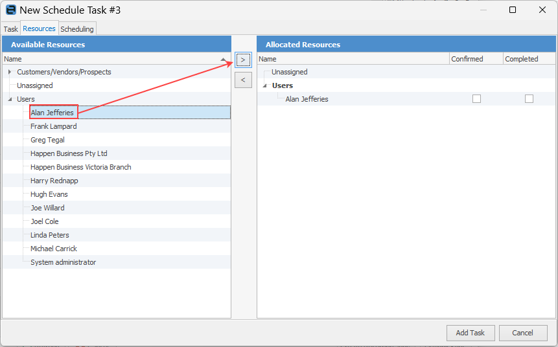Viewport: 558px width, 347px height.
Task: Click Name column header in Available Resources
Action: coord(117,59)
